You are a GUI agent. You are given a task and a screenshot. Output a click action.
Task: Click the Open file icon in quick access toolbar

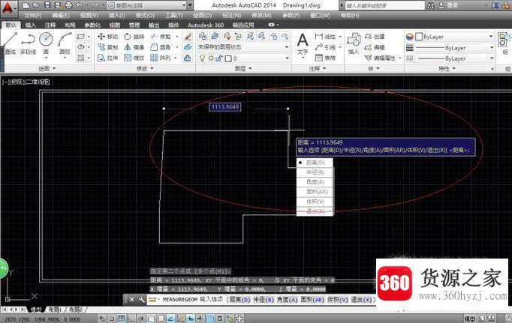(x=37, y=5)
